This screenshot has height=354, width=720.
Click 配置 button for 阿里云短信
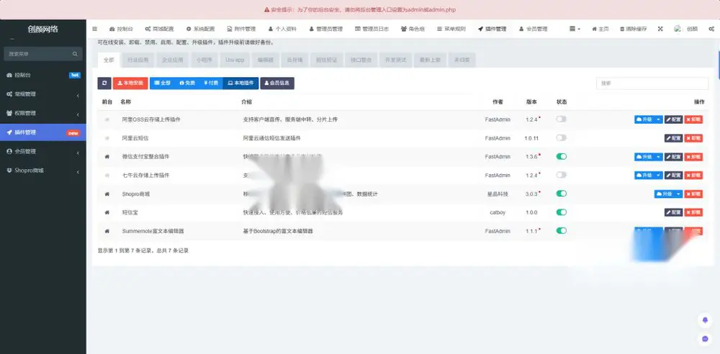[x=674, y=138]
